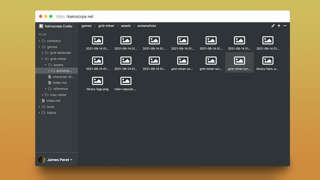Image resolution: width=320 pixels, height=180 pixels.
Task: Open the three-dots more options menu
Action: click(285, 26)
